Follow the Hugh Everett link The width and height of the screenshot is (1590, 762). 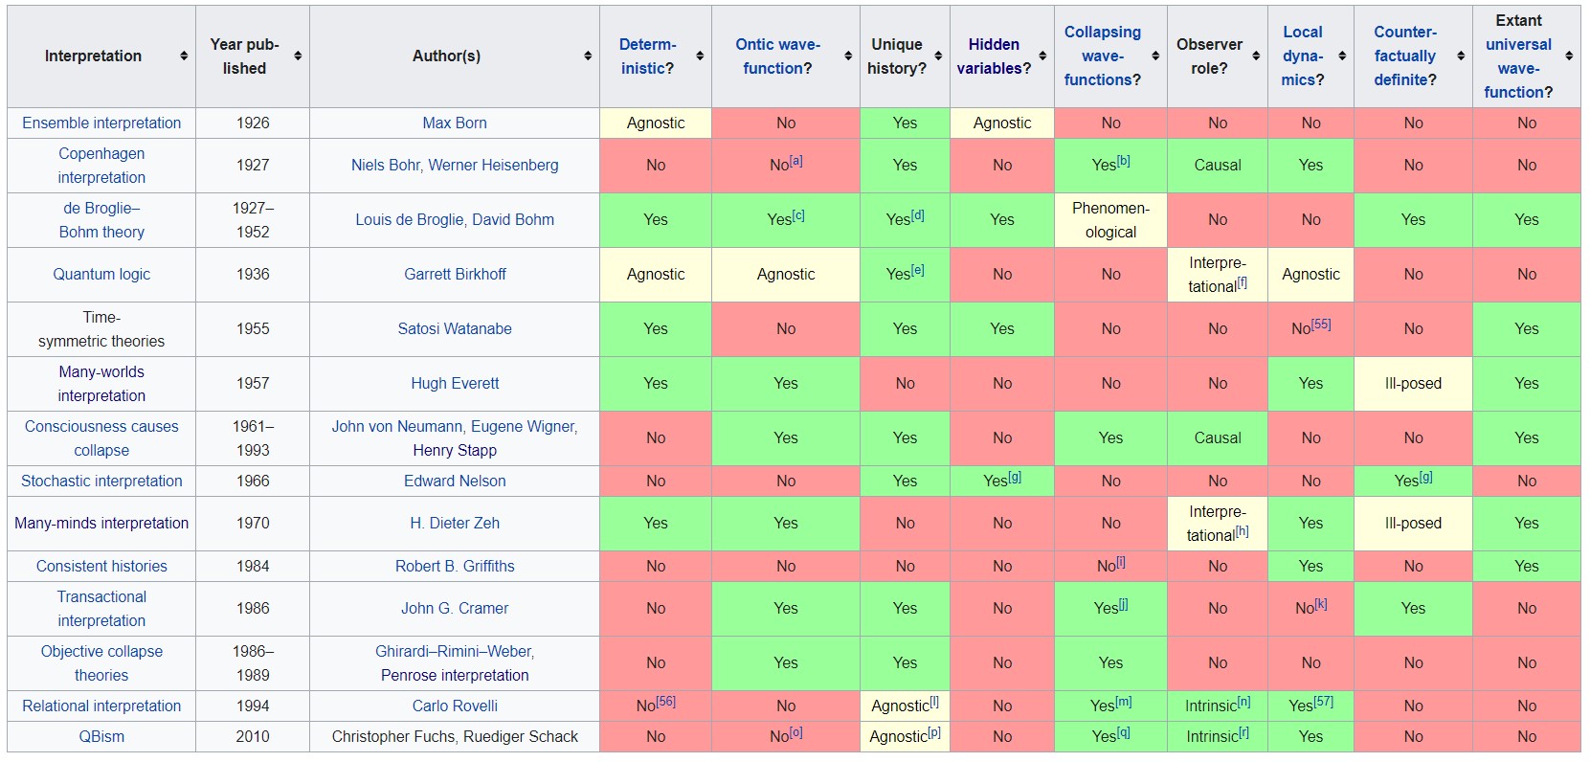[455, 383]
